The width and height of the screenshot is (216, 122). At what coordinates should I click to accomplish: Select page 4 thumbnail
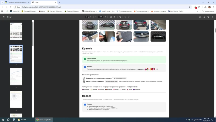pos(16,99)
